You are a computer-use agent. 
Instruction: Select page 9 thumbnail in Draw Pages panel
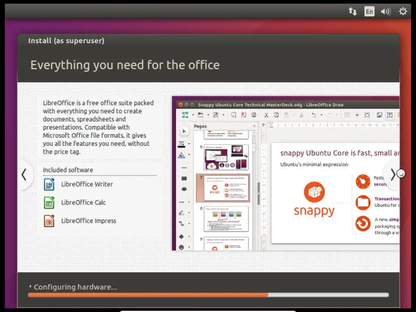[x=226, y=244]
